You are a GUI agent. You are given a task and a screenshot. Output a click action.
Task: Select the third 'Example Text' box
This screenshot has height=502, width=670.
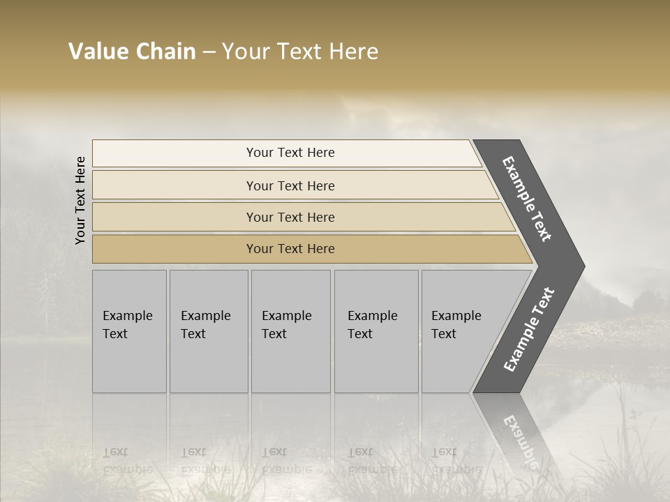coord(290,331)
